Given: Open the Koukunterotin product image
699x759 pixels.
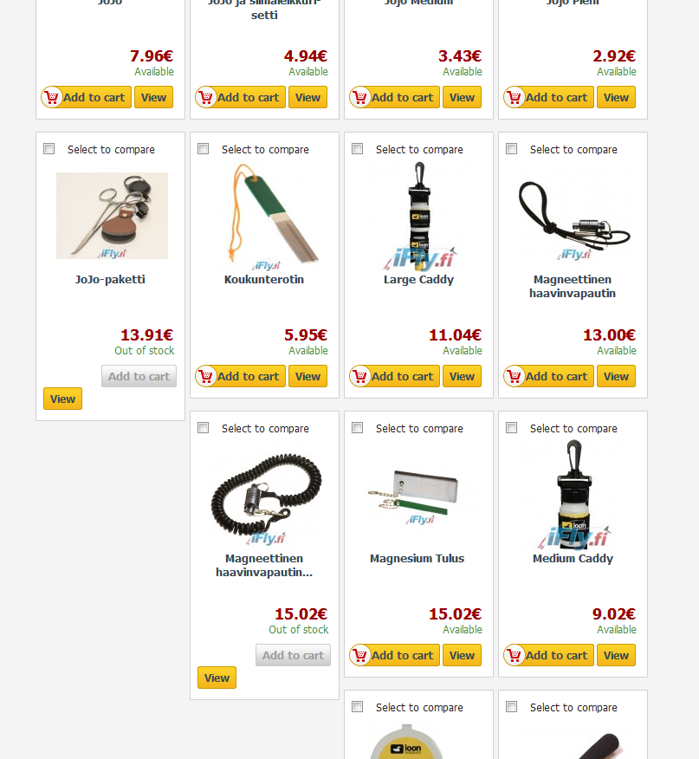Looking at the screenshot, I should coord(264,217).
